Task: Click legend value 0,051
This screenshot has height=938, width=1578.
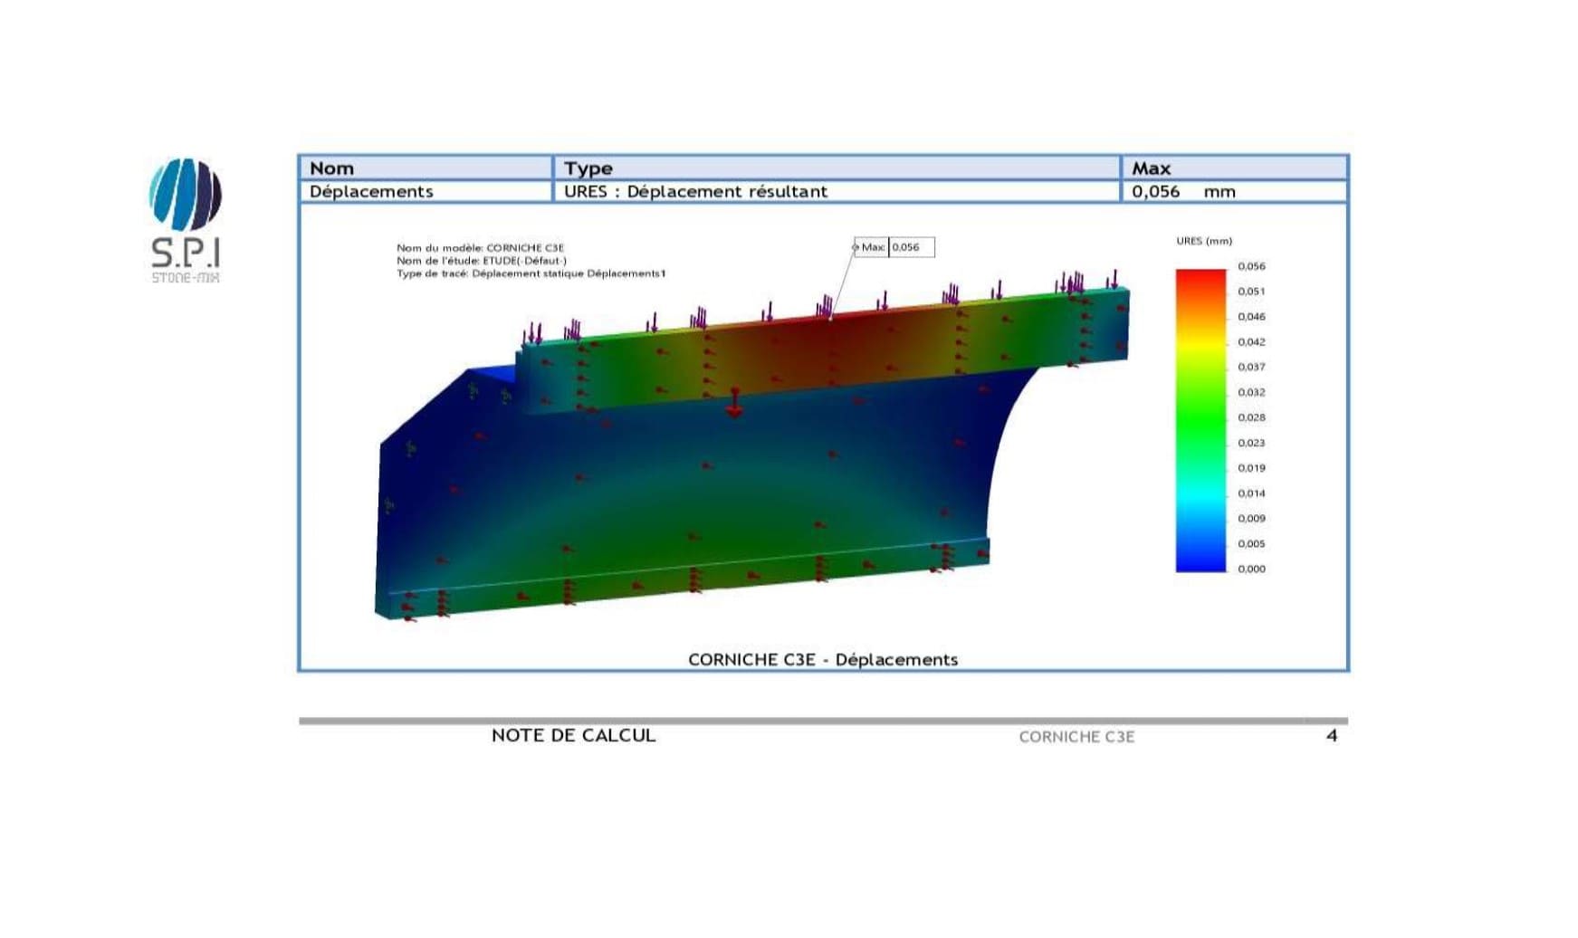Action: (x=1251, y=292)
